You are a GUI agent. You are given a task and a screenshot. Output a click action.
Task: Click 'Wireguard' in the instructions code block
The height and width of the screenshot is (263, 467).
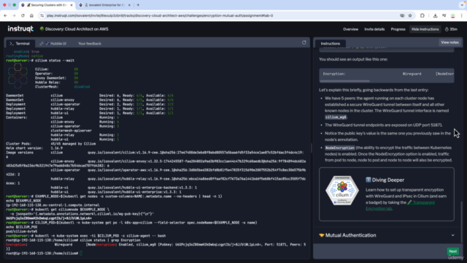click(412, 74)
